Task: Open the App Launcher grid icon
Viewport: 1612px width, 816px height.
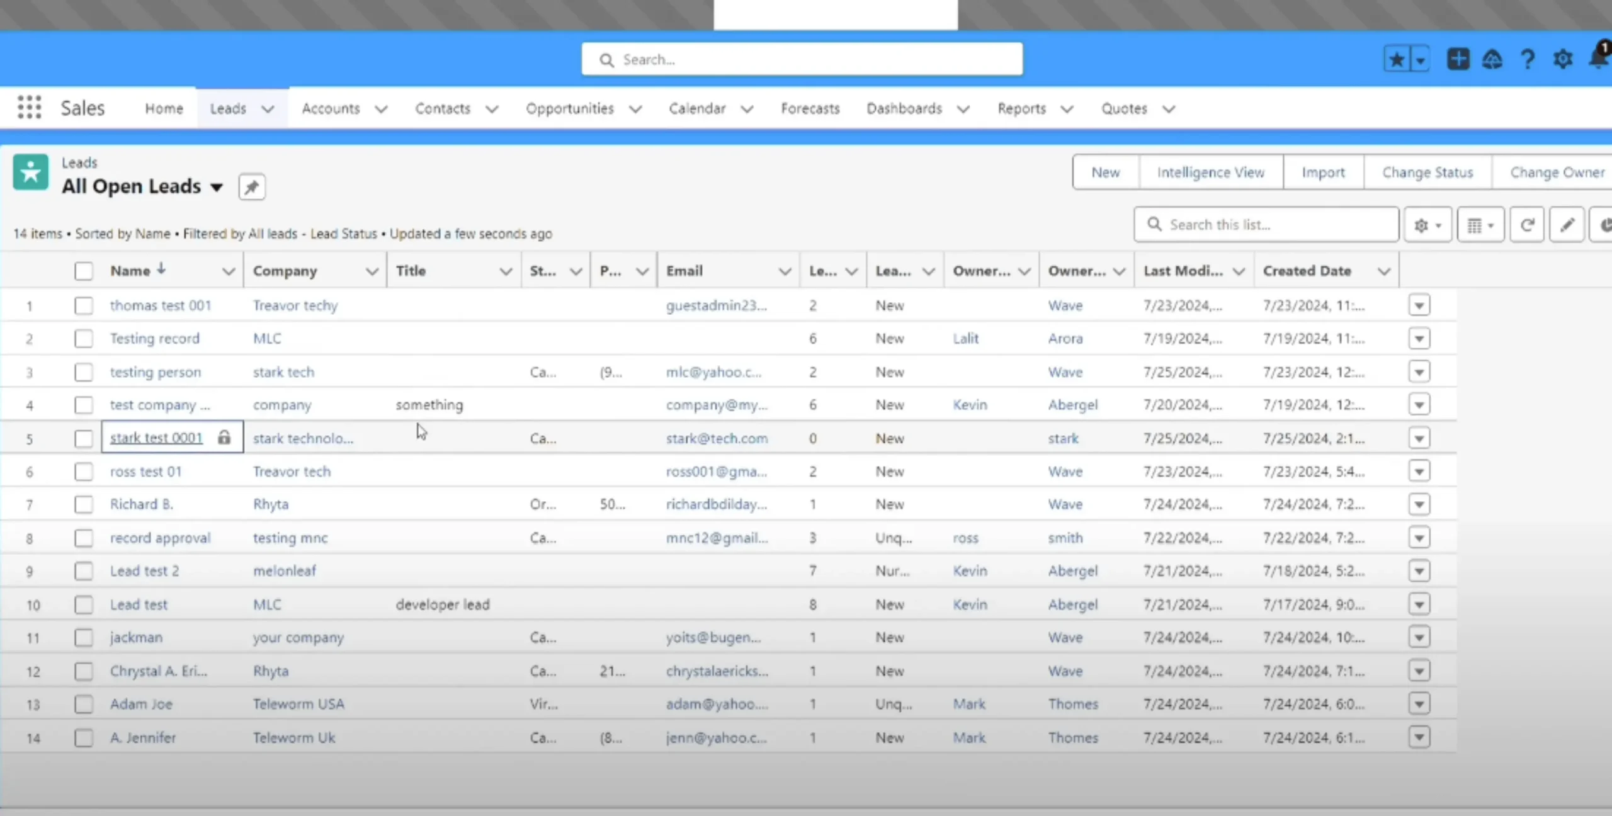Action: (29, 108)
